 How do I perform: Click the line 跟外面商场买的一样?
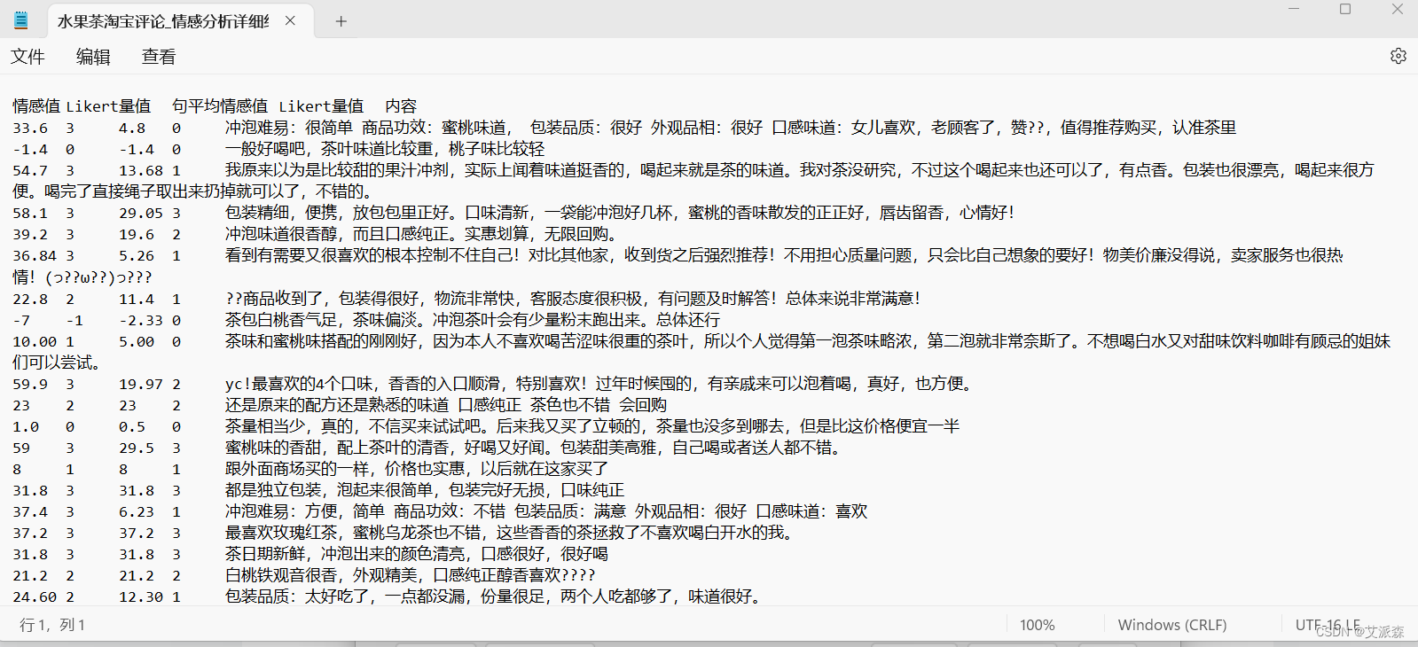tap(310, 469)
